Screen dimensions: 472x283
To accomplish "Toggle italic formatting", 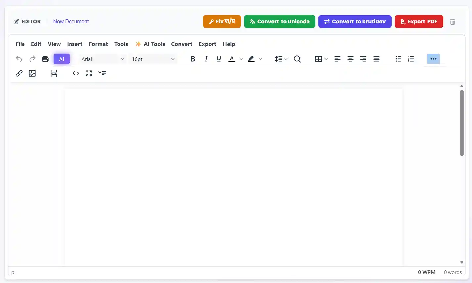I will pyautogui.click(x=206, y=59).
